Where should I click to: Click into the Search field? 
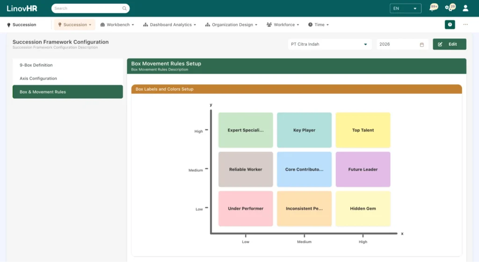click(x=90, y=8)
